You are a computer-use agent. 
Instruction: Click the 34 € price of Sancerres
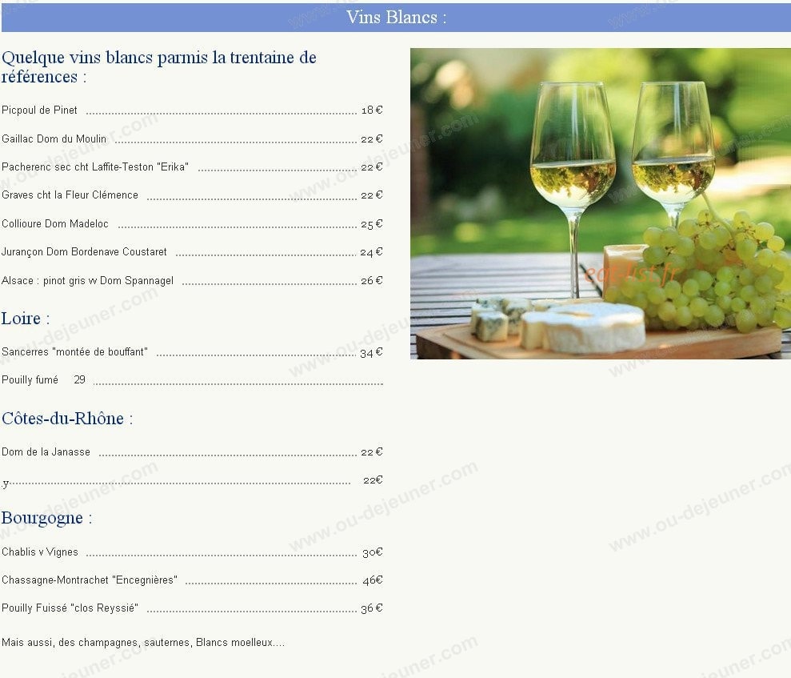(x=372, y=352)
